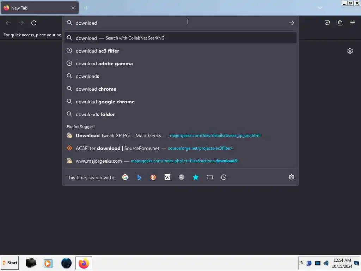Open a new tab with plus button
361x271 pixels.
point(86,8)
